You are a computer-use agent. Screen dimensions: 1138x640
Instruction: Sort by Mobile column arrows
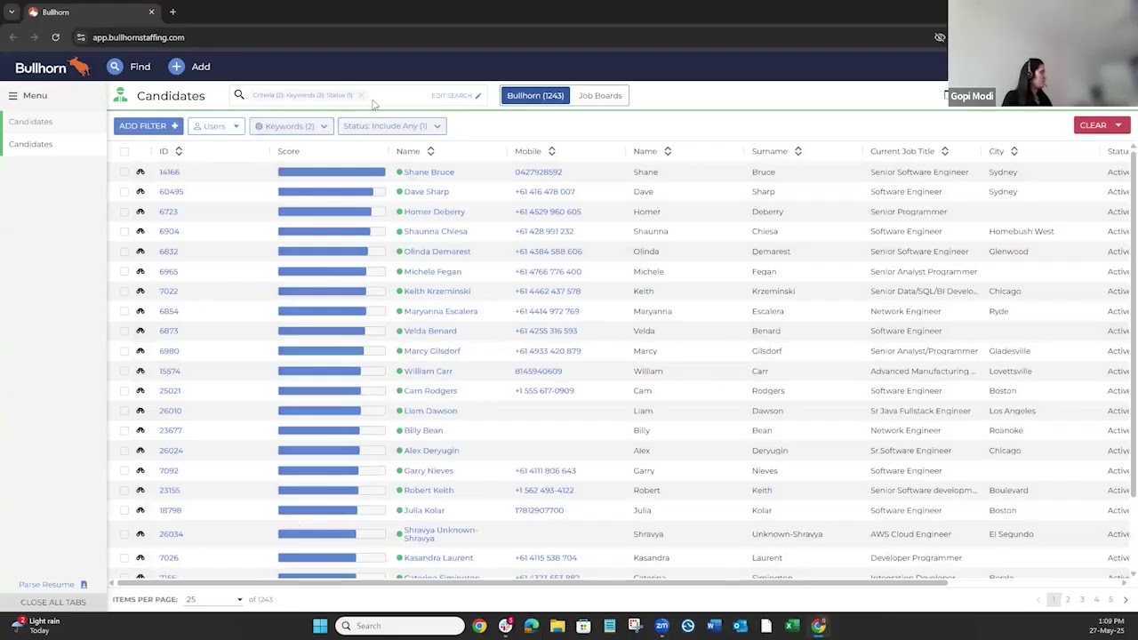[551, 151]
